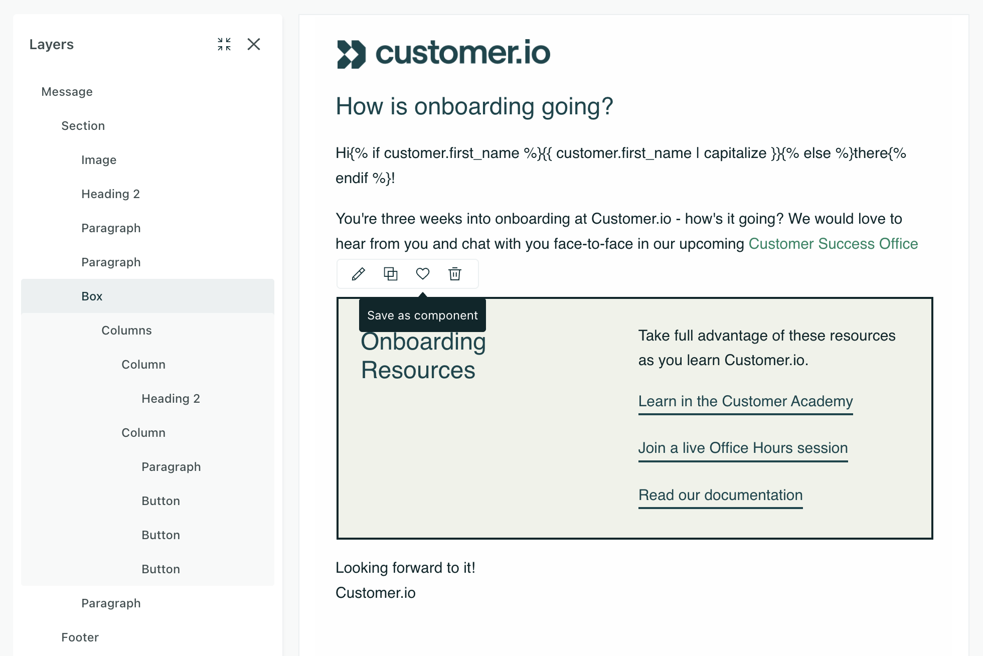
Task: Select the Heading 2 layer under Section
Action: (110, 194)
